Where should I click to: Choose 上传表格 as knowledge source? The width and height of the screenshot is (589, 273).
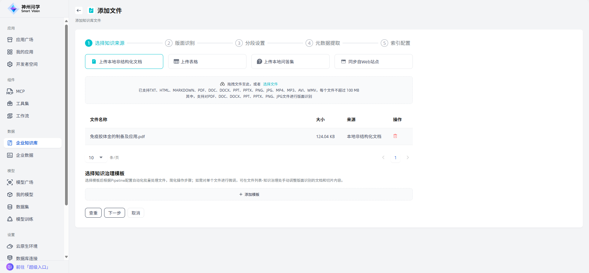(x=207, y=61)
